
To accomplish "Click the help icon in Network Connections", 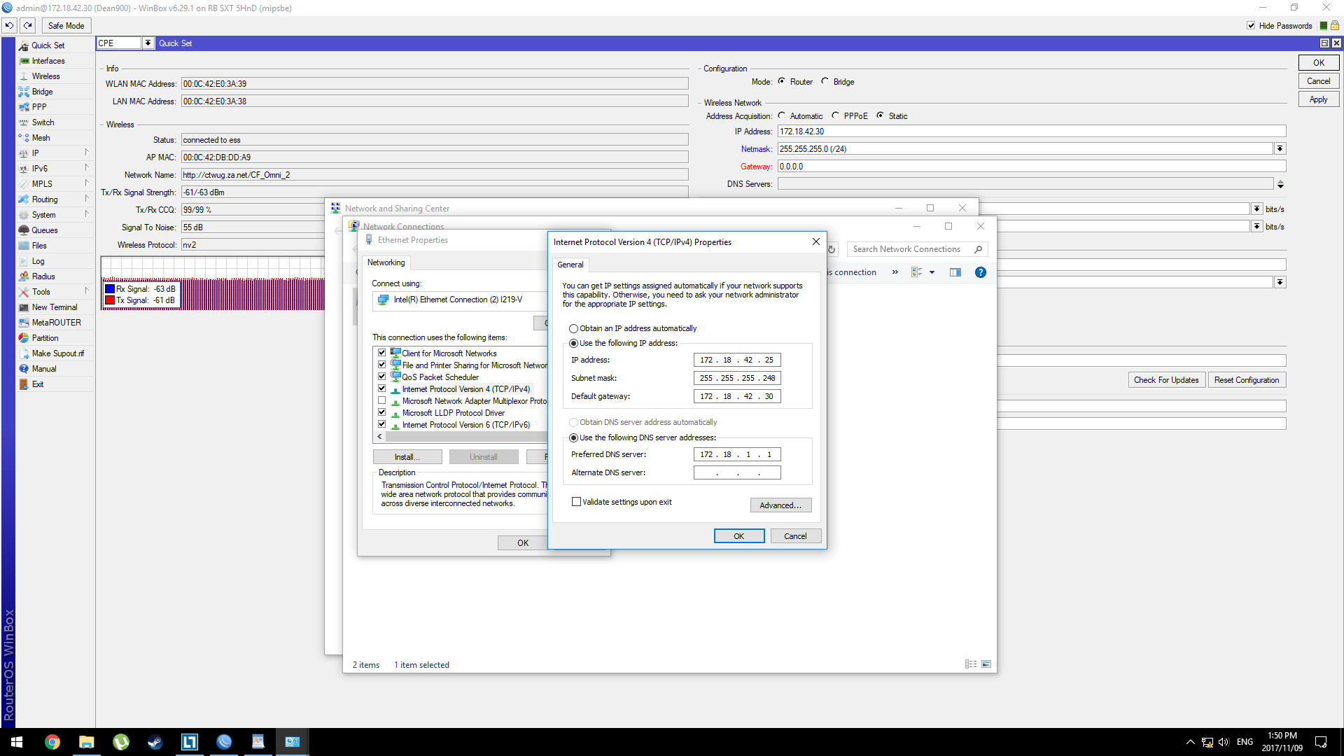I will point(980,272).
